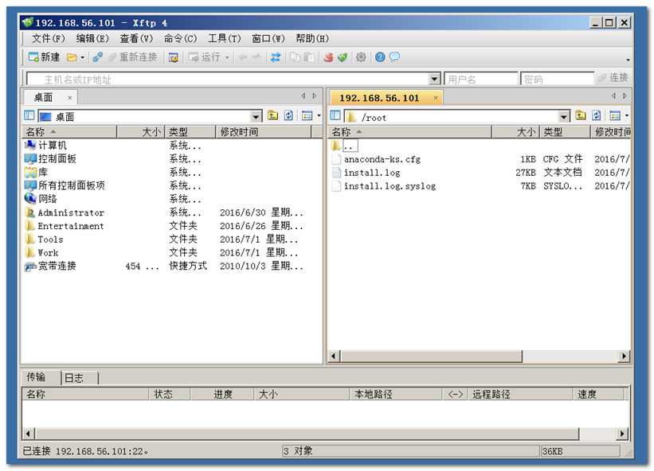The height and width of the screenshot is (471, 654).
Task: Refresh the local 桌面 pane
Action: [288, 115]
